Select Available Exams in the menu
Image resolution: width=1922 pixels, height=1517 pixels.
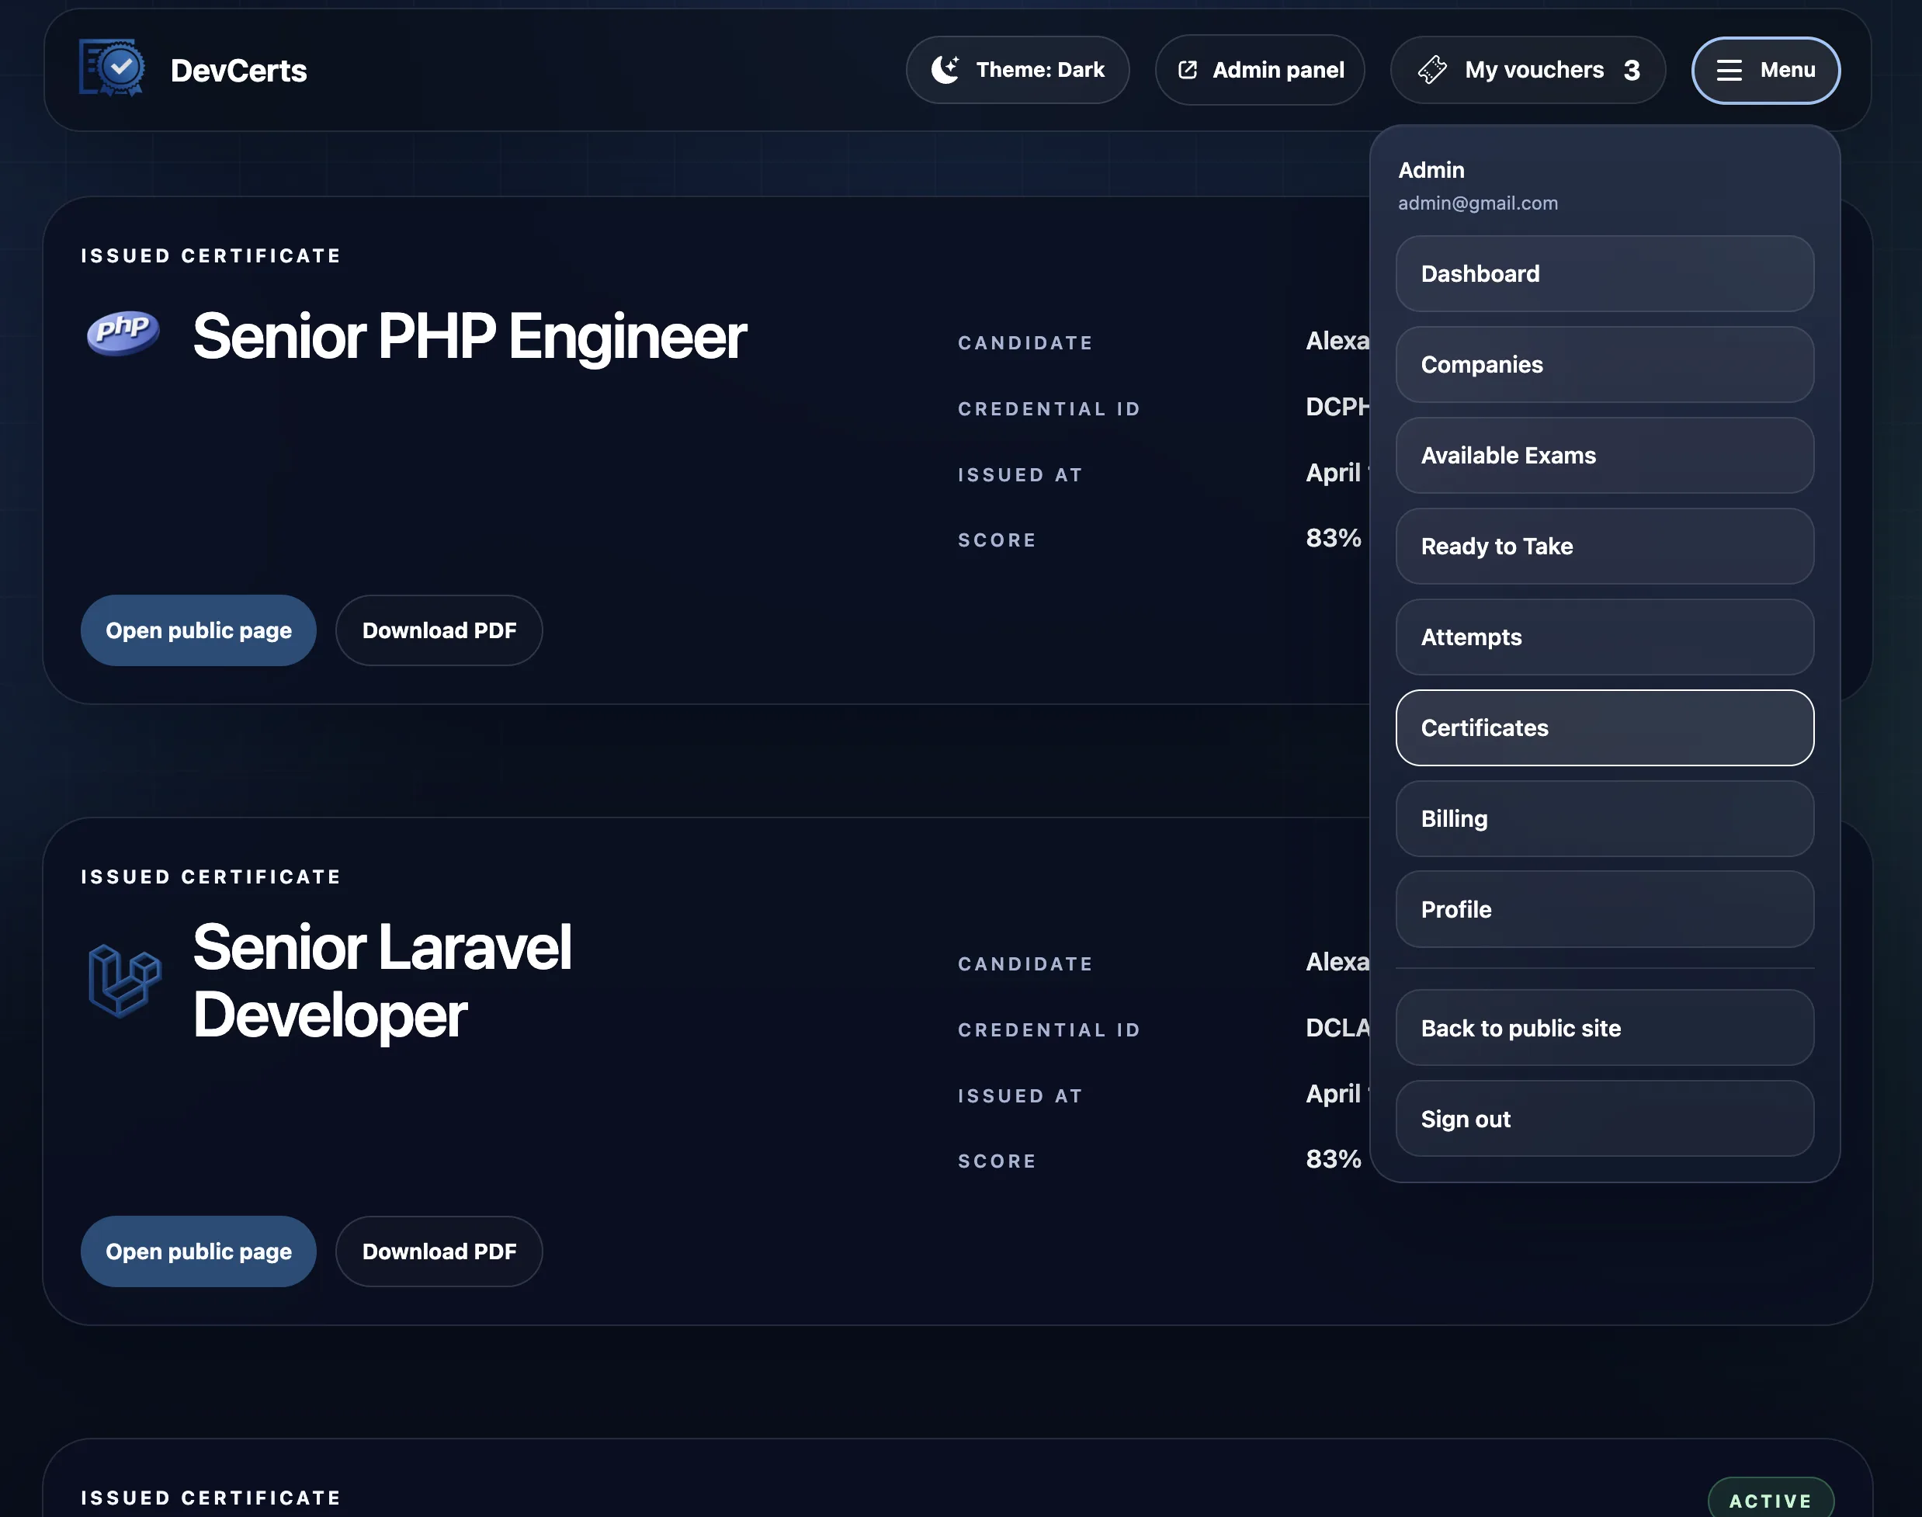(x=1604, y=456)
